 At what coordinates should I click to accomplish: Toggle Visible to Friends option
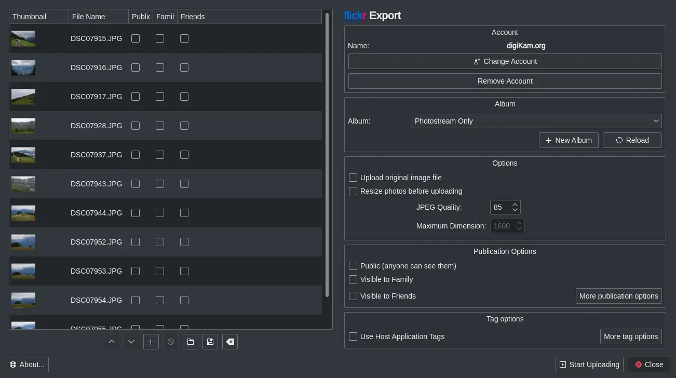point(353,296)
